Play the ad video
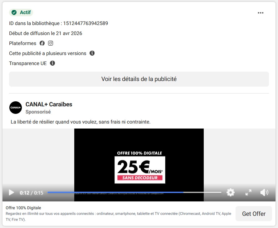The width and height of the screenshot is (278, 228). point(11,192)
